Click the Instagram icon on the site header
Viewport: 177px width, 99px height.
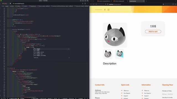coord(108,10)
